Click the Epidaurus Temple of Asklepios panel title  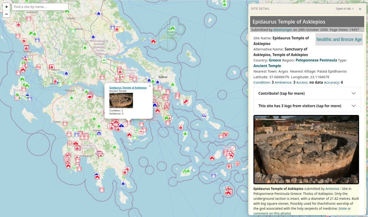[289, 22]
